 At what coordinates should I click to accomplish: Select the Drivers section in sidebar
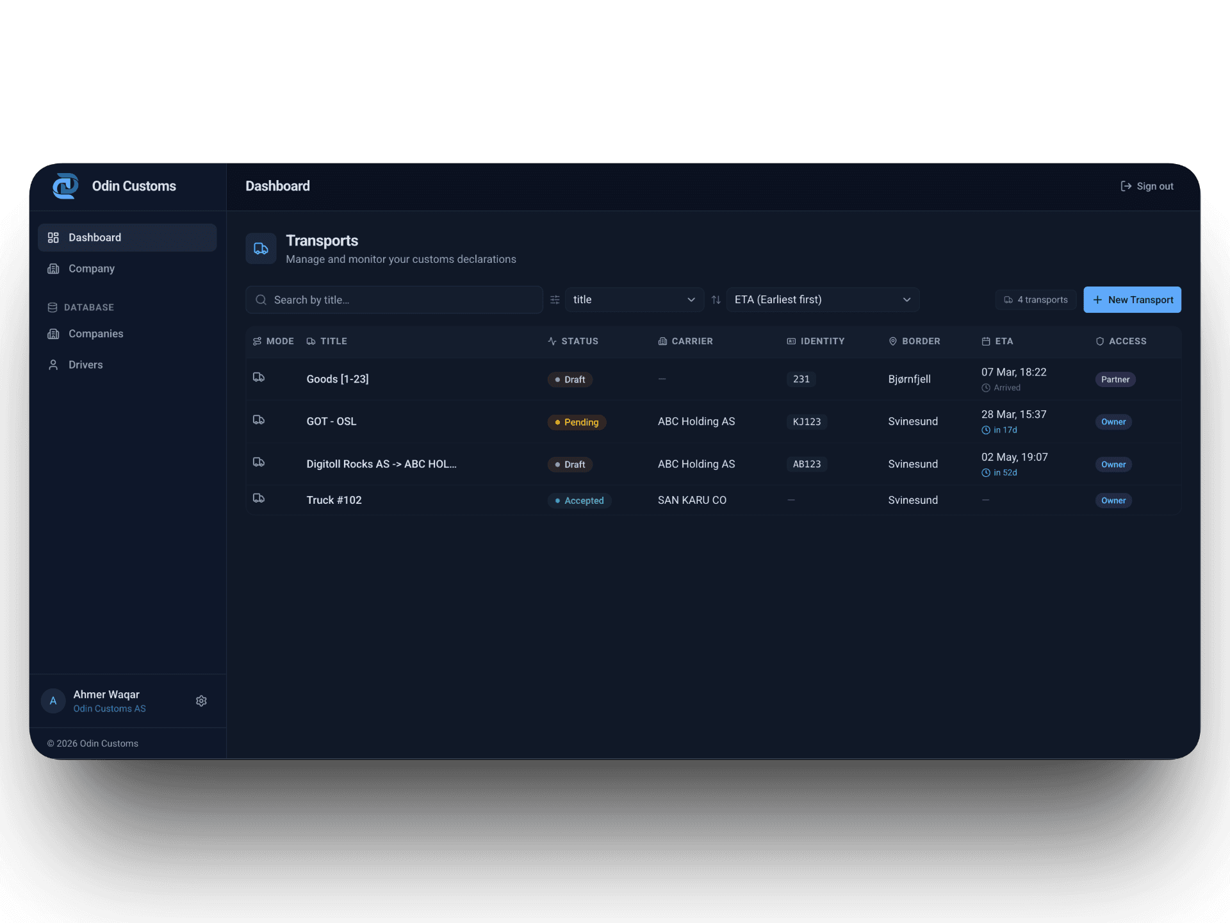(x=86, y=364)
